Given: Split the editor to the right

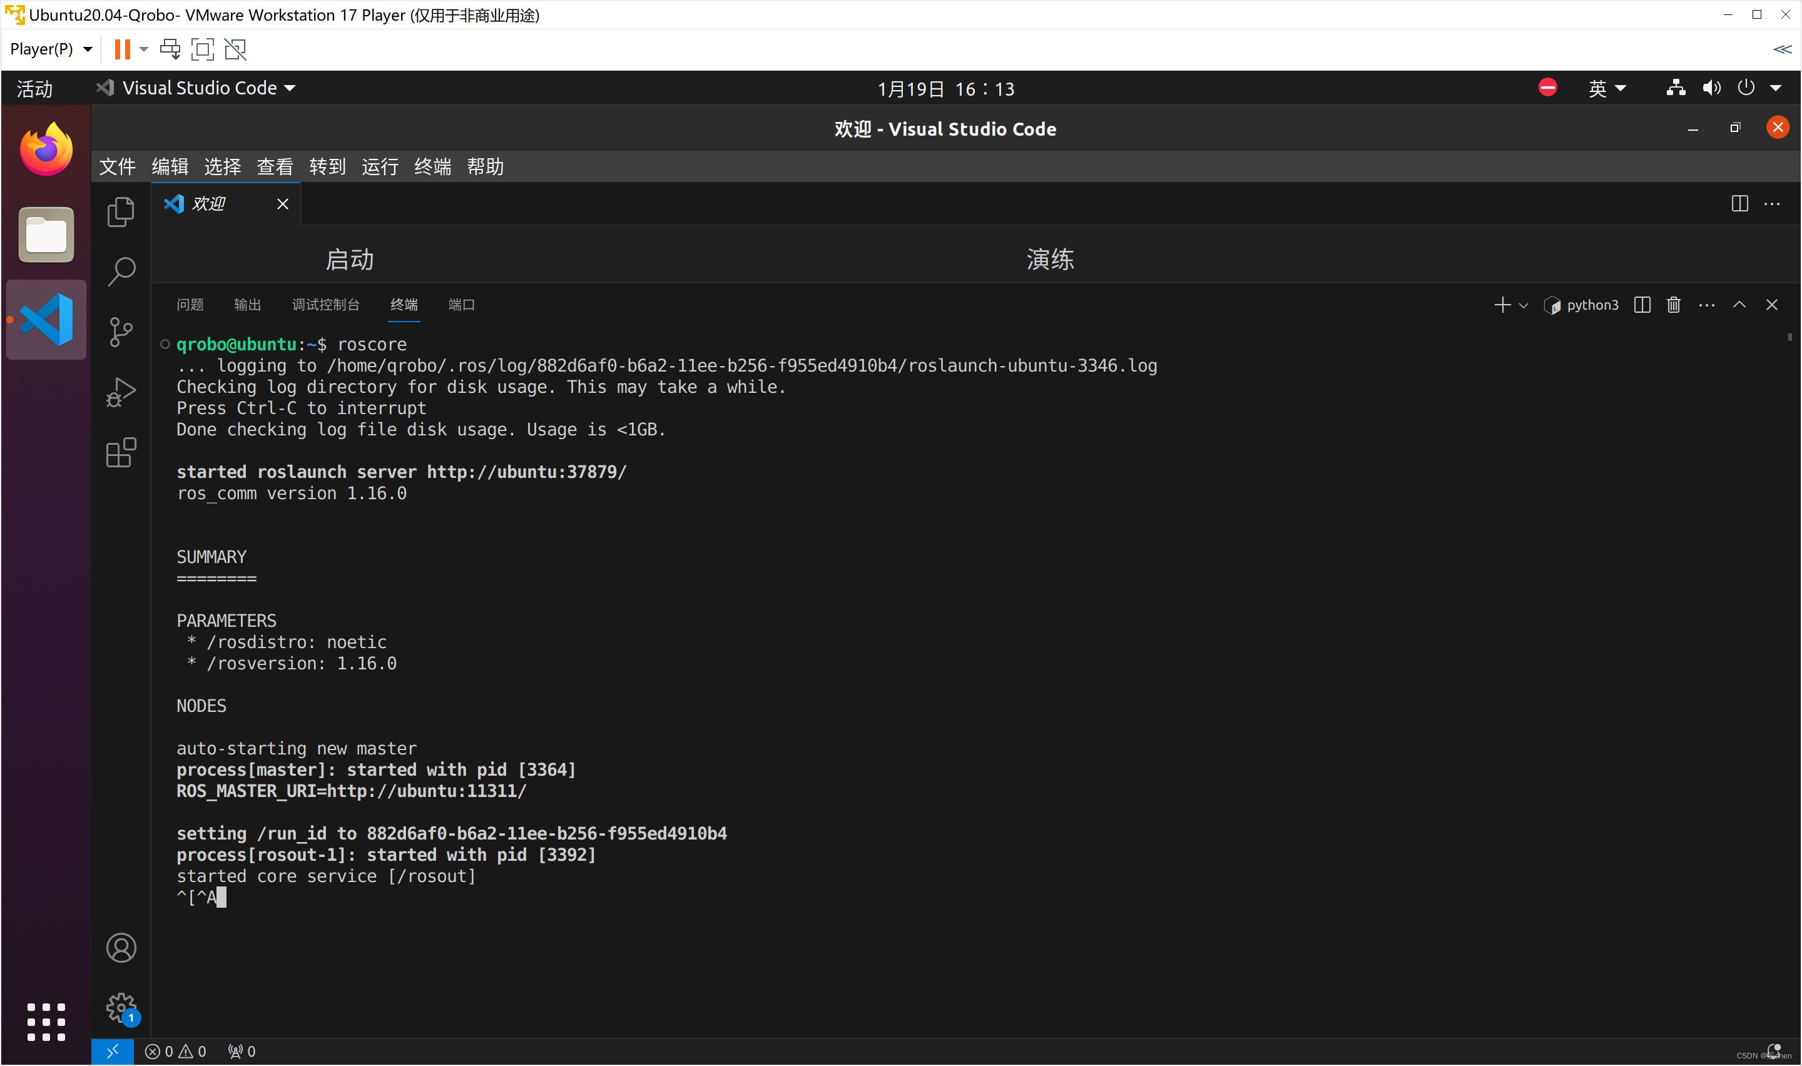Looking at the screenshot, I should tap(1739, 204).
